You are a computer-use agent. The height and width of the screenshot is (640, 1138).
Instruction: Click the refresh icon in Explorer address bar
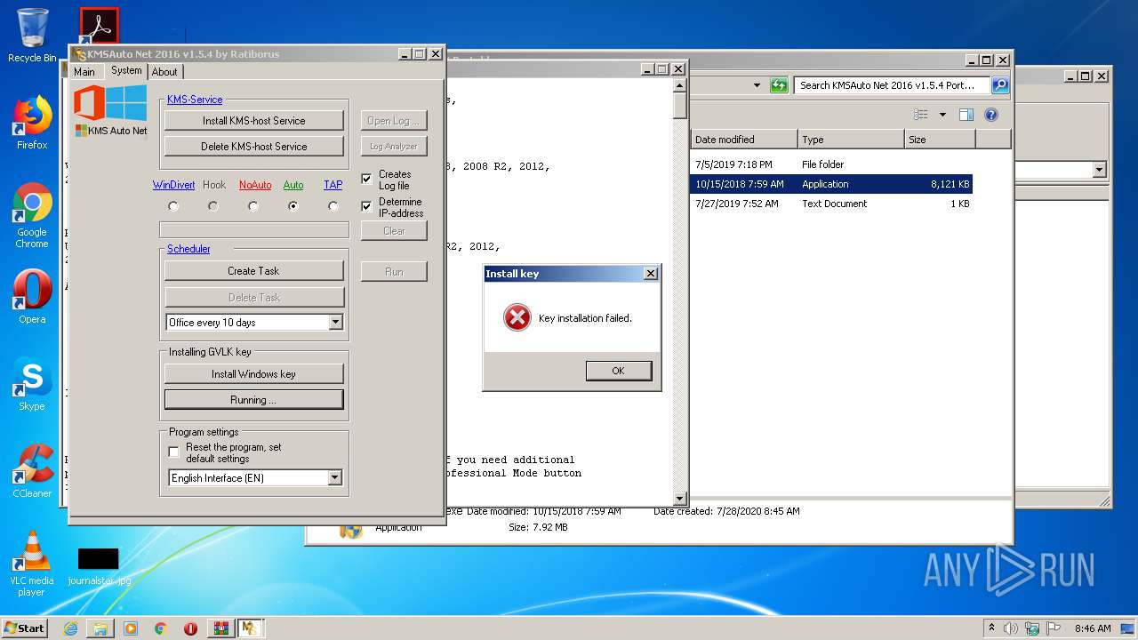pyautogui.click(x=779, y=85)
